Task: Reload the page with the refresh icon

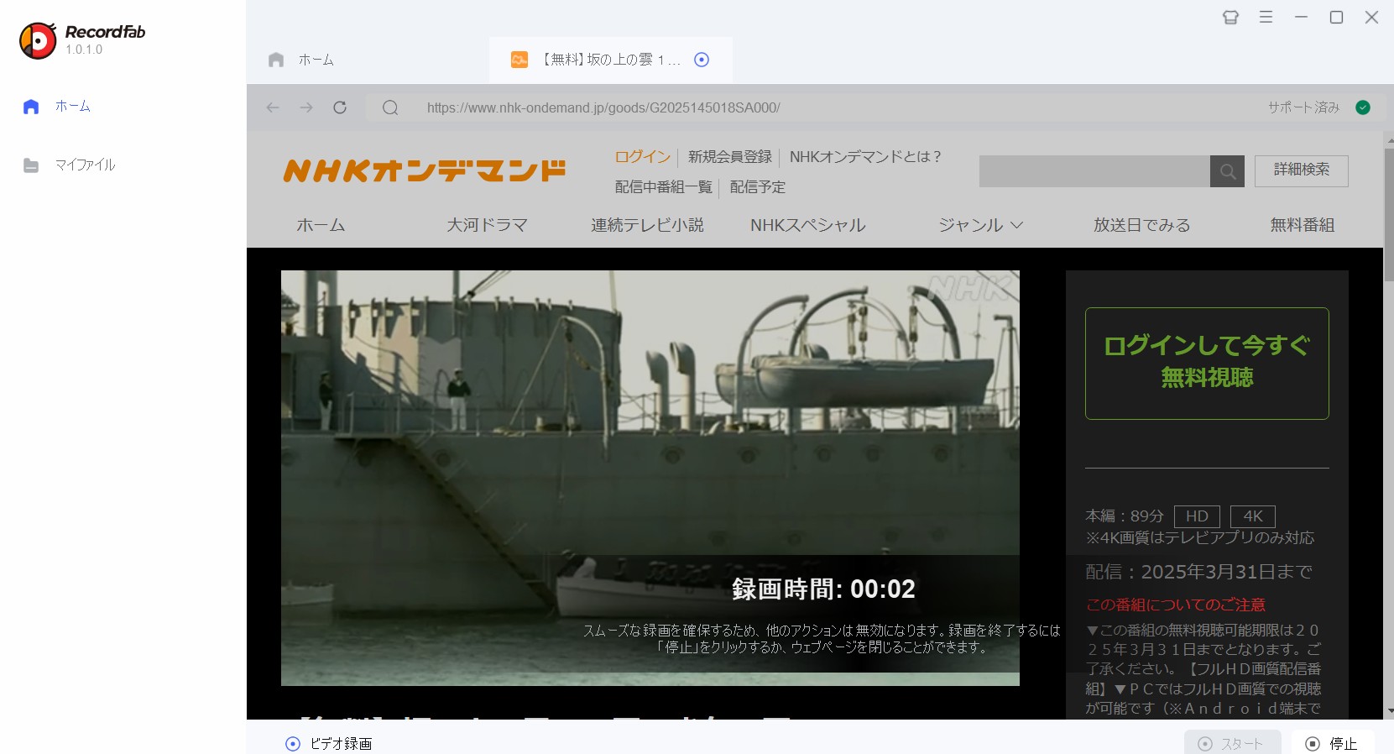Action: pos(340,107)
